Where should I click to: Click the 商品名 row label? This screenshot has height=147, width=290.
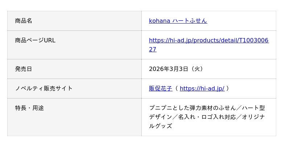click(24, 21)
